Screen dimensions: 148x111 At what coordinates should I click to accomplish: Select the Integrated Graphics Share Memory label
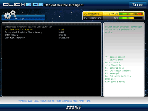pyautogui.click(x=24, y=32)
